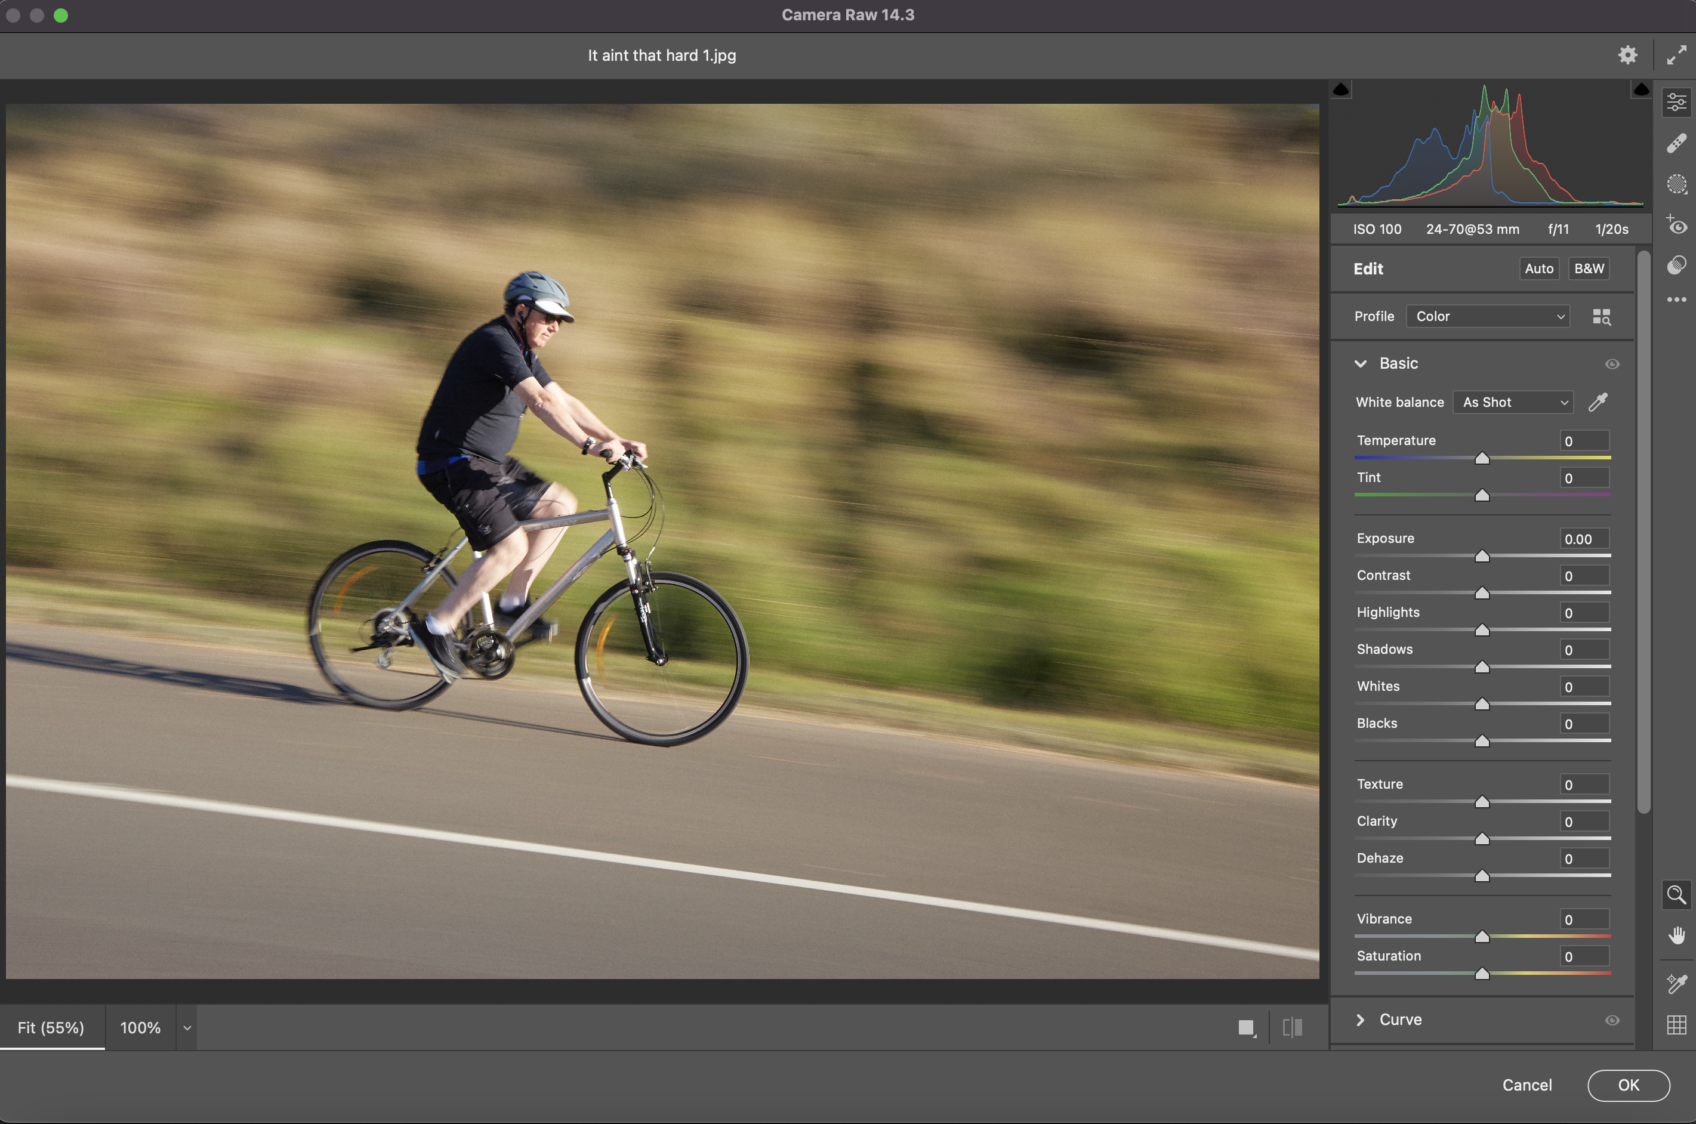Select the Red Eye removal tool
Image resolution: width=1696 pixels, height=1124 pixels.
[1676, 226]
